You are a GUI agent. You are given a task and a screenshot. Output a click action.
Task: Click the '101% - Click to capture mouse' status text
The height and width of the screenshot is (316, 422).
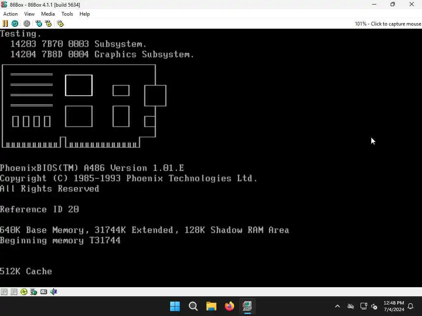click(388, 23)
